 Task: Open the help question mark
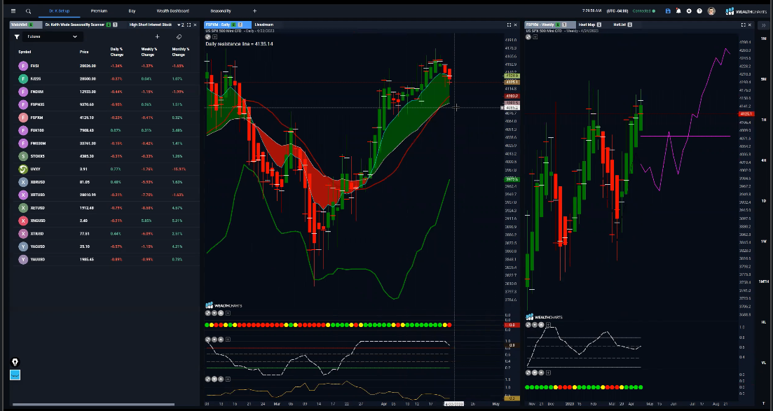pyautogui.click(x=699, y=11)
